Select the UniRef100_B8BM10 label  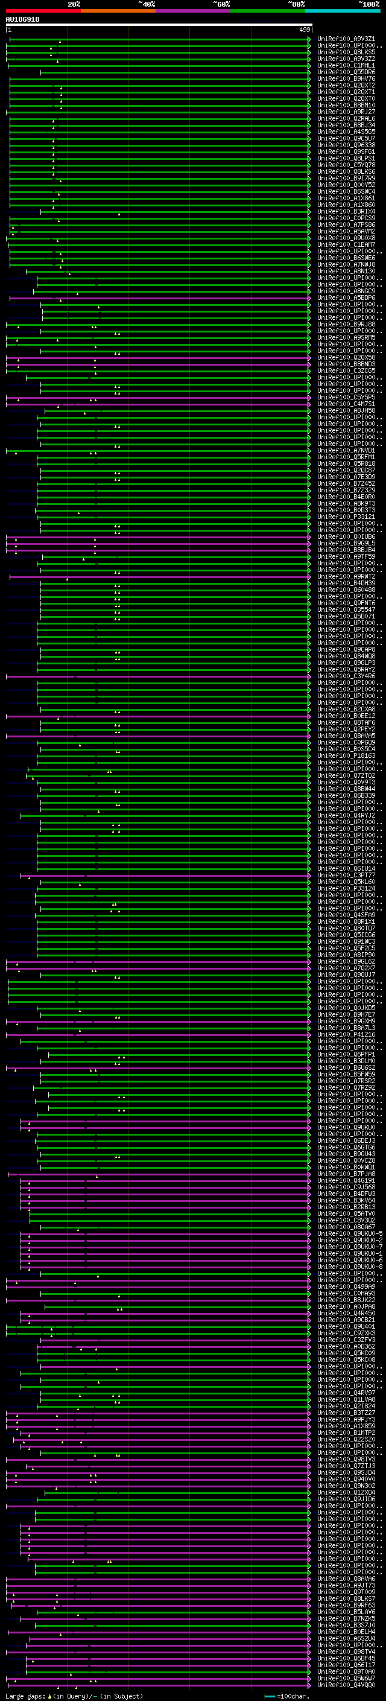pos(346,105)
